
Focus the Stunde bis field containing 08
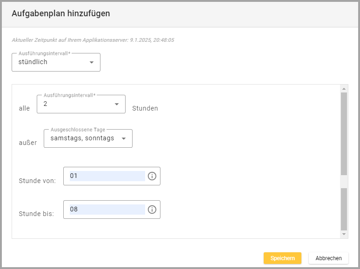[107, 210]
